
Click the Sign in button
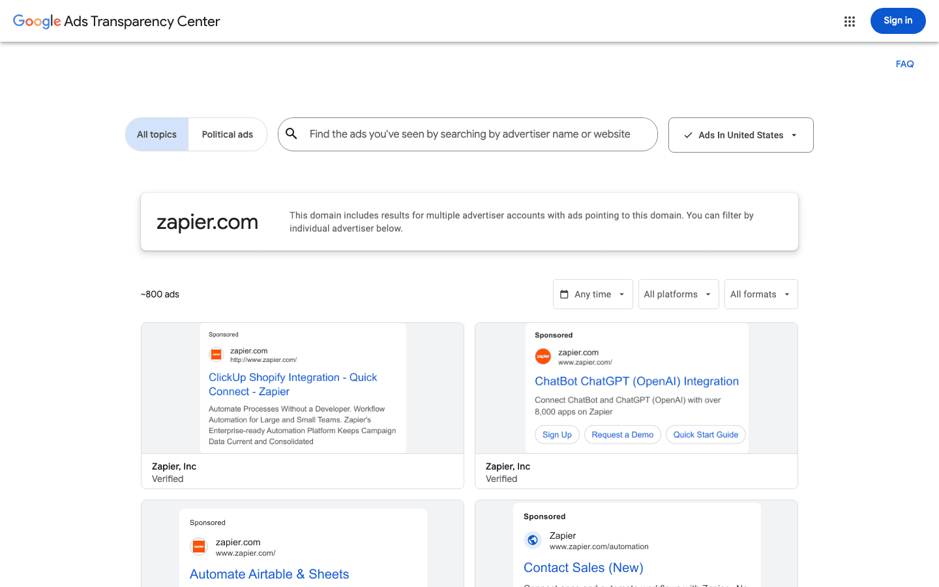pyautogui.click(x=898, y=21)
